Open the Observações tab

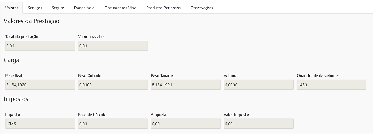pyautogui.click(x=202, y=8)
